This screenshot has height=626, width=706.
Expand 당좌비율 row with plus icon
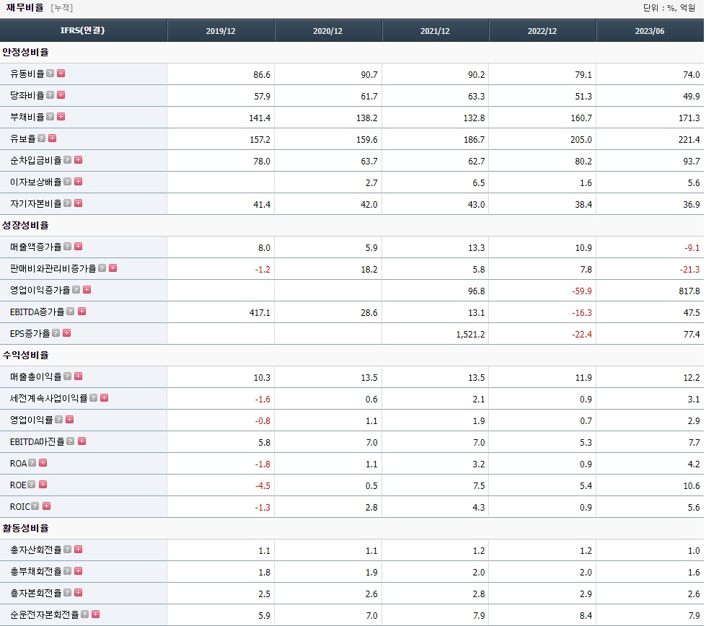61,95
